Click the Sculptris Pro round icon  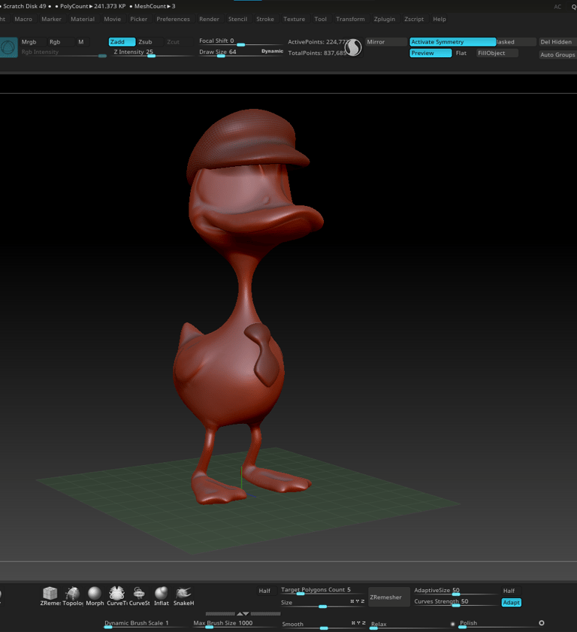tap(353, 47)
